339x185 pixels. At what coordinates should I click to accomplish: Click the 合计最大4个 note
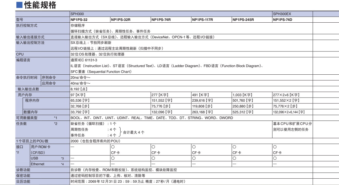coord(134,132)
